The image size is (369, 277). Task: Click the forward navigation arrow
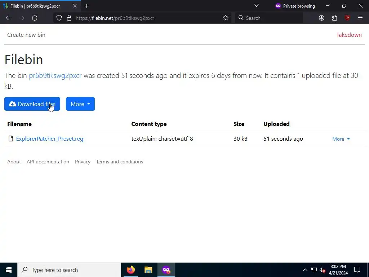pos(22,18)
